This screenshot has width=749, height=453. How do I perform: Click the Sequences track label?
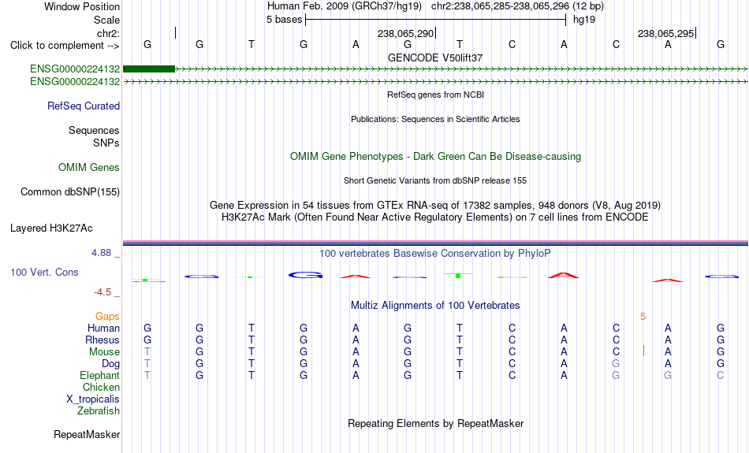click(x=94, y=130)
